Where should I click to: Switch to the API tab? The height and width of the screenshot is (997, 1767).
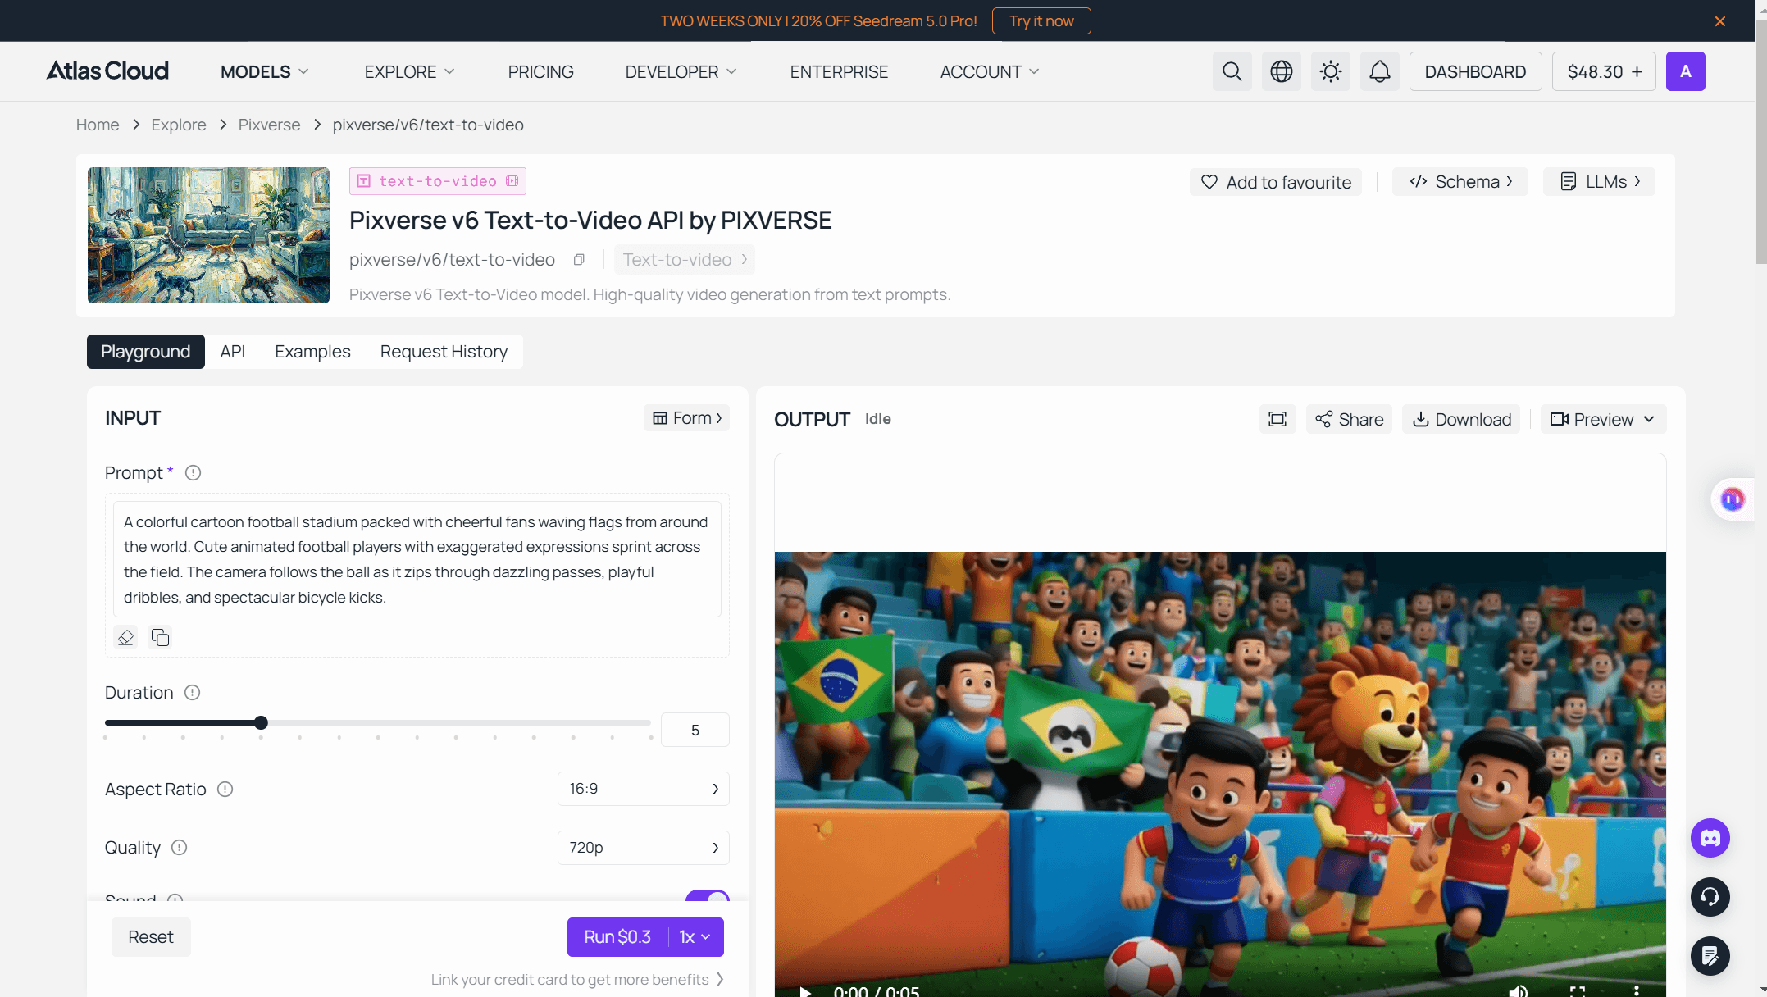232,352
